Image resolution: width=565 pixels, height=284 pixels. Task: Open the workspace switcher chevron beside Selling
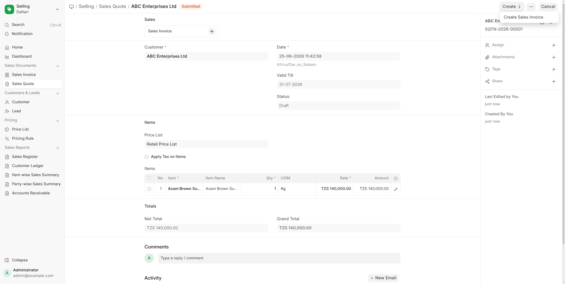coord(57,9)
